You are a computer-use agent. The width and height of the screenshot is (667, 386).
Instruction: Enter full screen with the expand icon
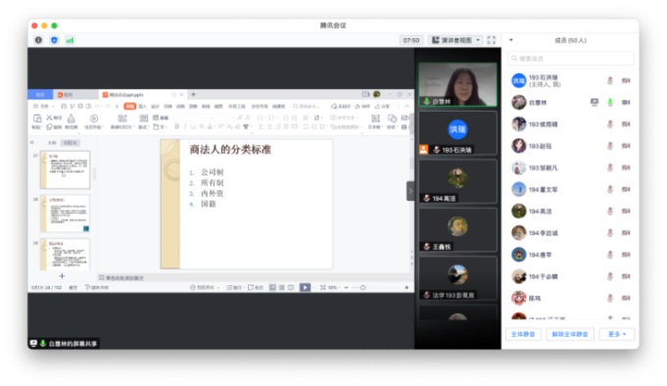click(492, 40)
